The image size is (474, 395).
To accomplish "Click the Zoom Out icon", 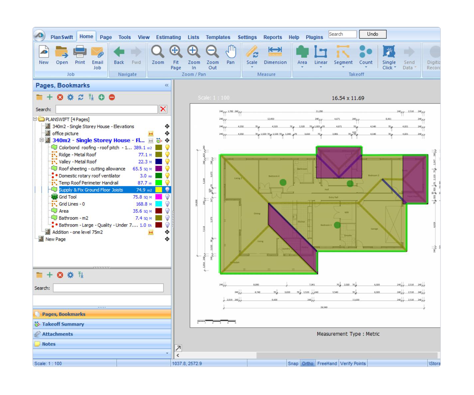I will [212, 52].
